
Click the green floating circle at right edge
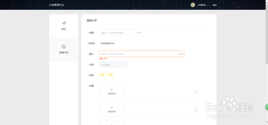(x=267, y=107)
